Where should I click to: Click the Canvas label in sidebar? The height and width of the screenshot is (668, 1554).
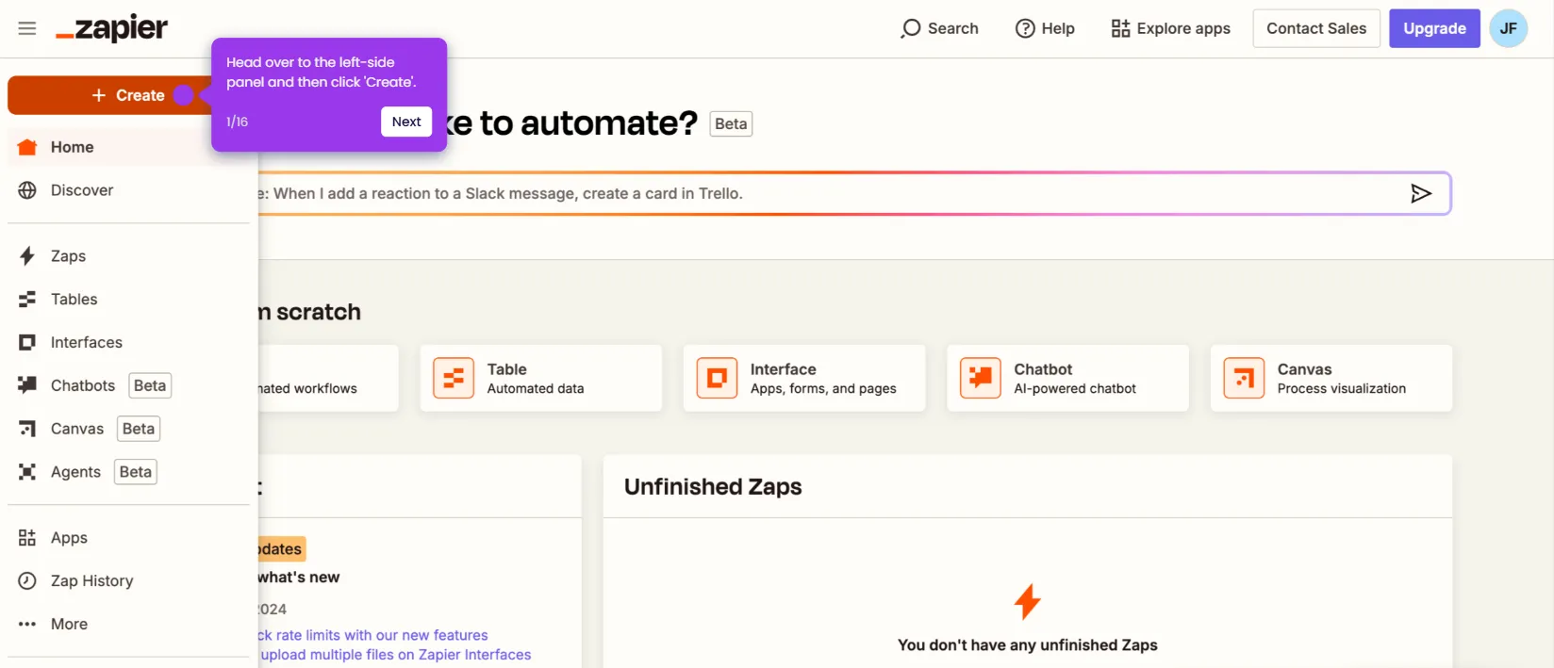(x=77, y=429)
